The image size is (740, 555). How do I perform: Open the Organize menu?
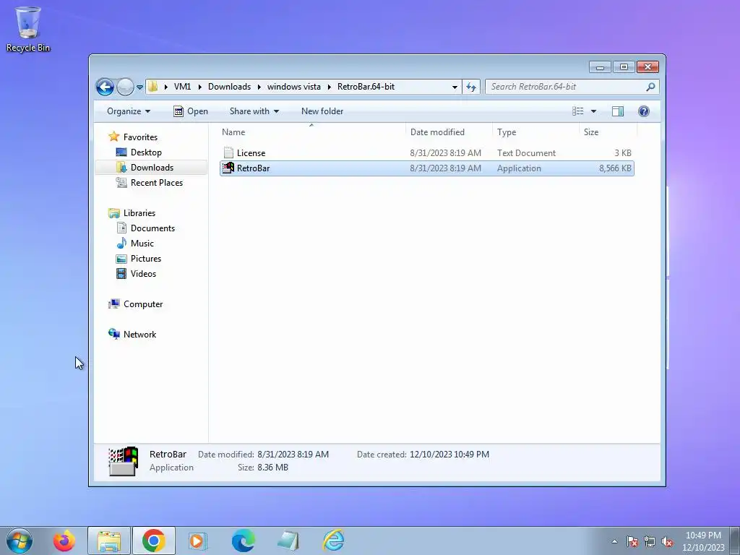coord(129,111)
